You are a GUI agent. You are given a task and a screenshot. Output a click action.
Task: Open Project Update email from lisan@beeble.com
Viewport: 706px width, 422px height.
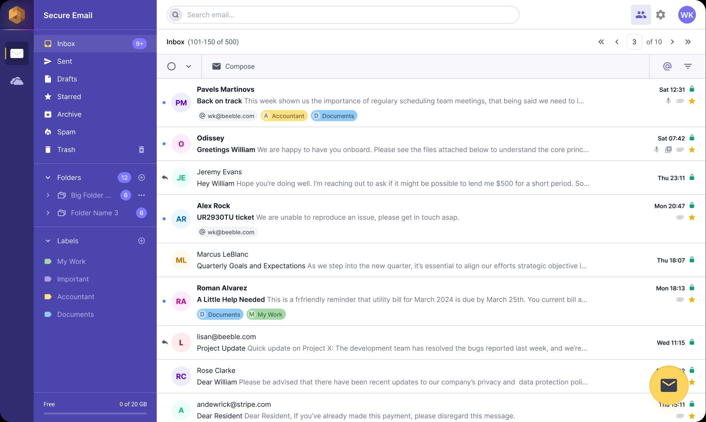tap(431, 343)
